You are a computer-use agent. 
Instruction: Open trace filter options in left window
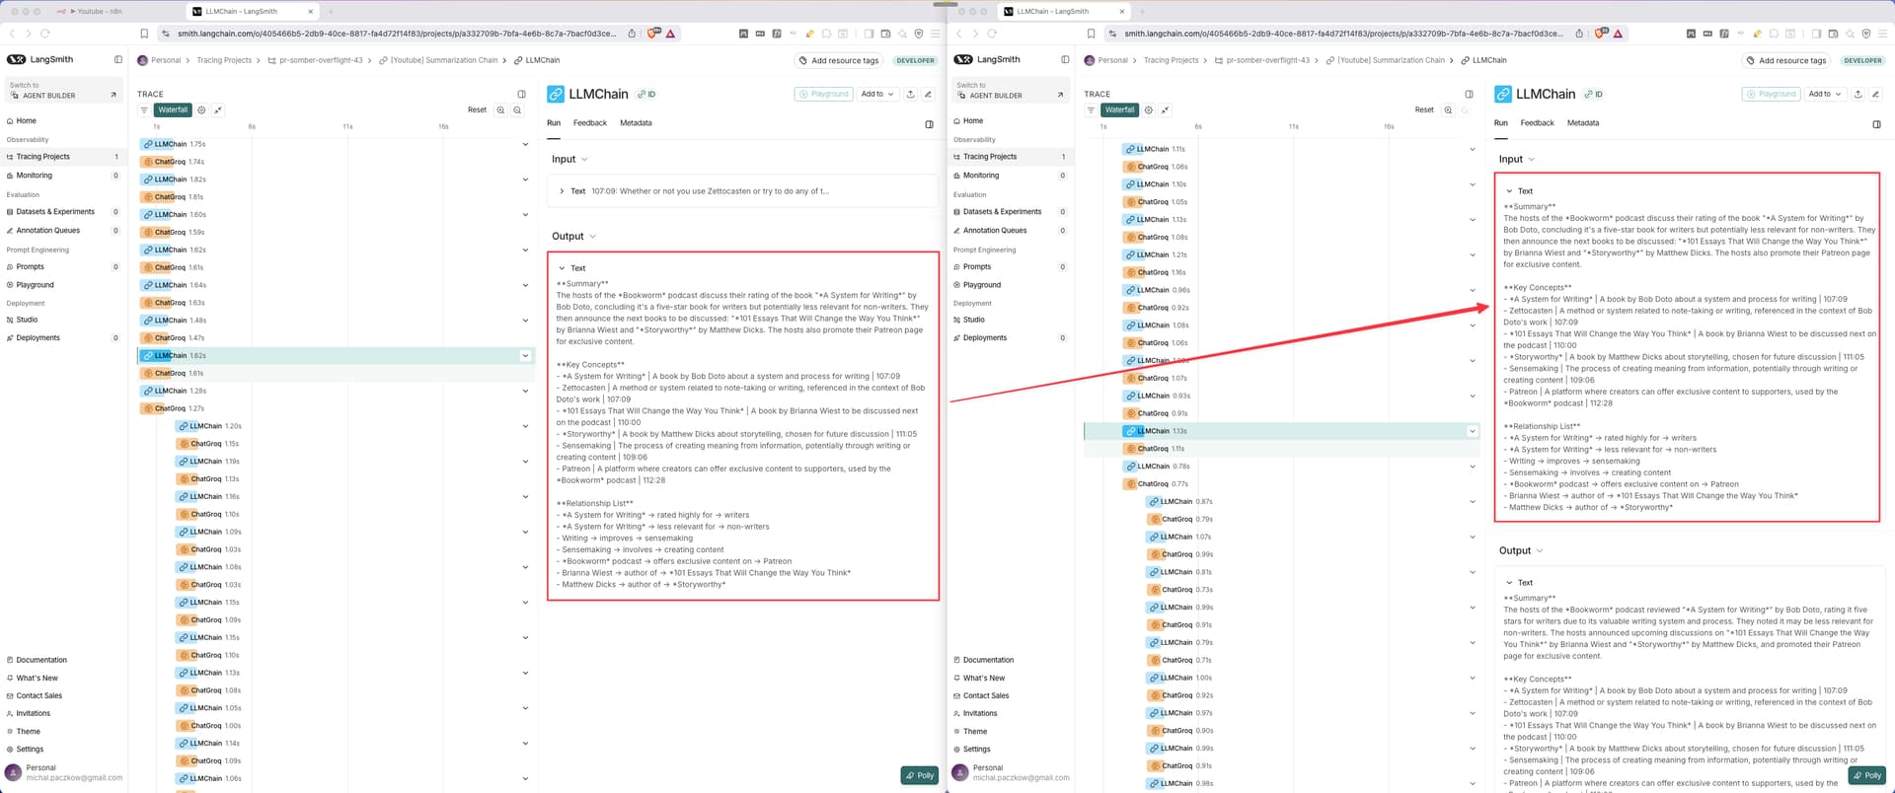[144, 109]
